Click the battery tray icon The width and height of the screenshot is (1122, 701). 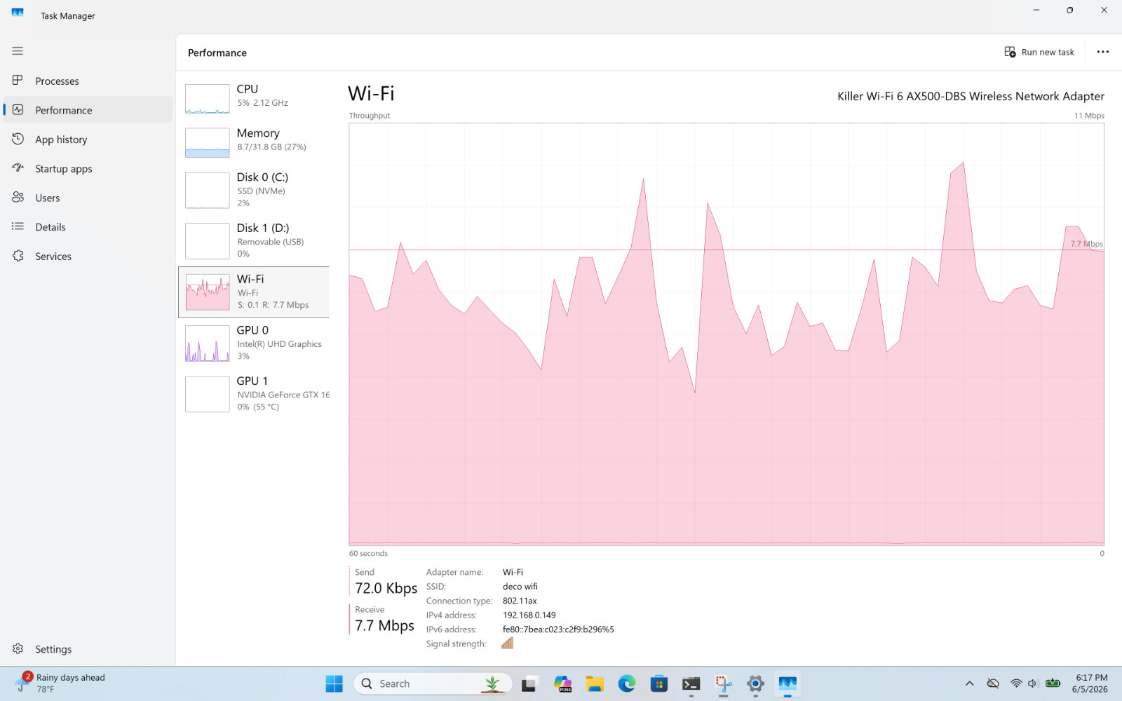pos(1053,683)
